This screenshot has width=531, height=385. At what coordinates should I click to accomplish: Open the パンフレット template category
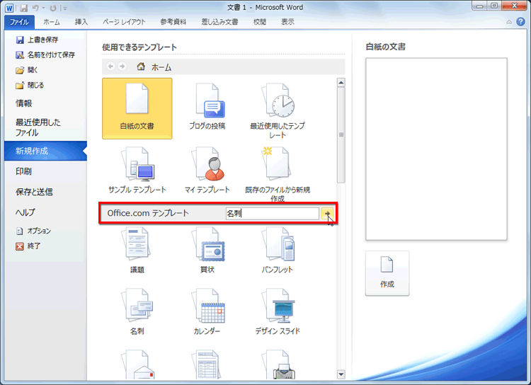click(x=278, y=250)
